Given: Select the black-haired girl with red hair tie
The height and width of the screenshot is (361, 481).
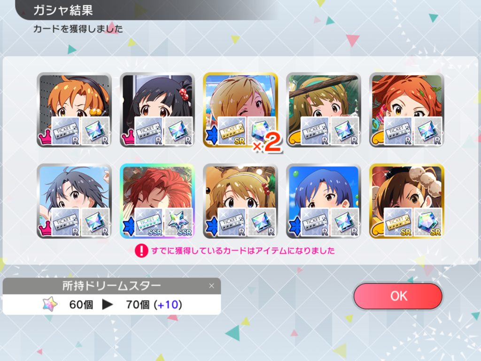Looking at the screenshot, I should coord(157,110).
